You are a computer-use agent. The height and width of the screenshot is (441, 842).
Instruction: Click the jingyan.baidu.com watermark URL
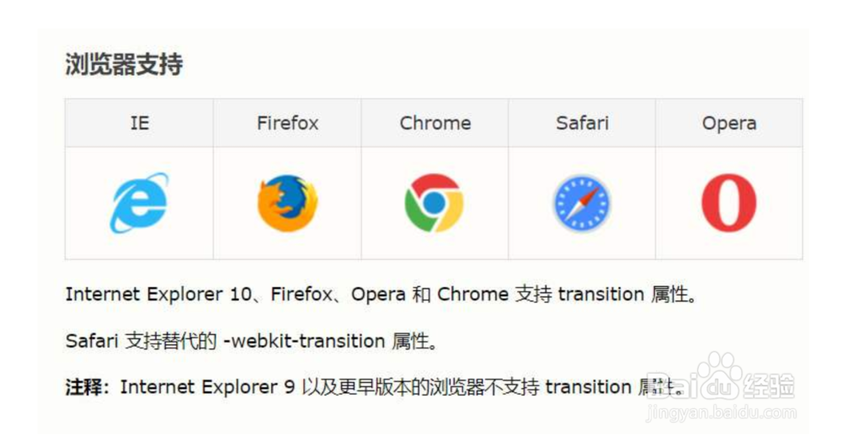click(x=721, y=414)
